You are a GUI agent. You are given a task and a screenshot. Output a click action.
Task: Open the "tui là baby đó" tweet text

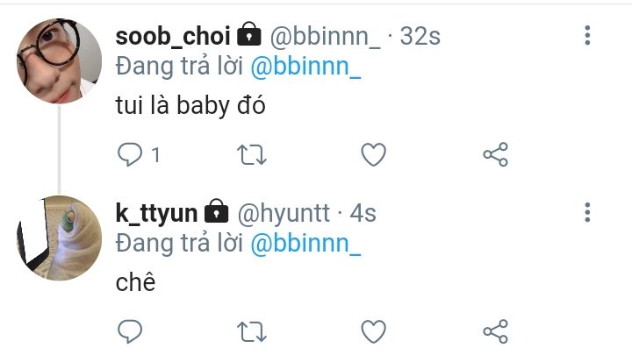tap(190, 107)
